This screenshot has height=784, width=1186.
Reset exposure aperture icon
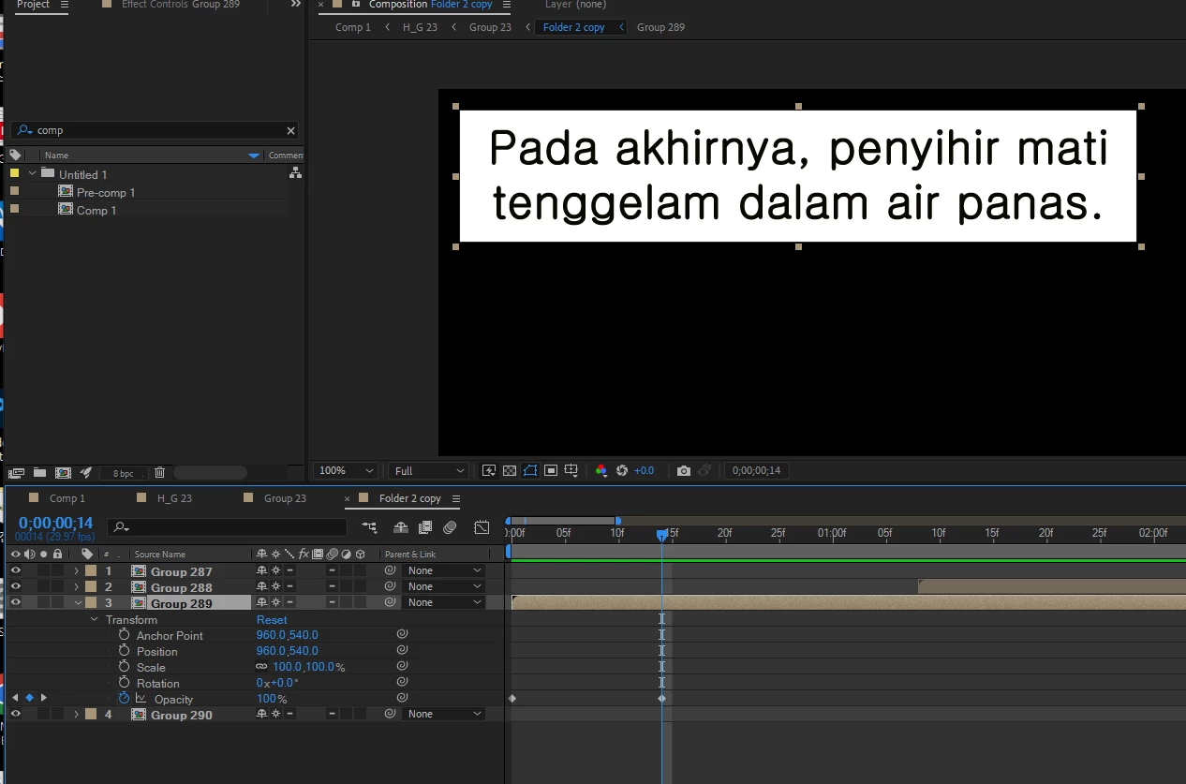[x=623, y=470]
